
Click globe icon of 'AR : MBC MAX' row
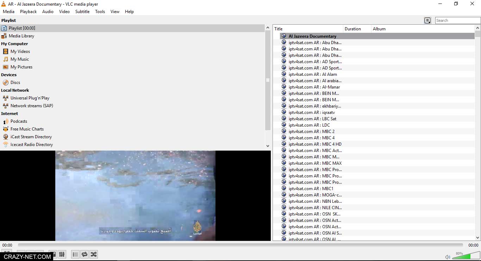pyautogui.click(x=284, y=163)
